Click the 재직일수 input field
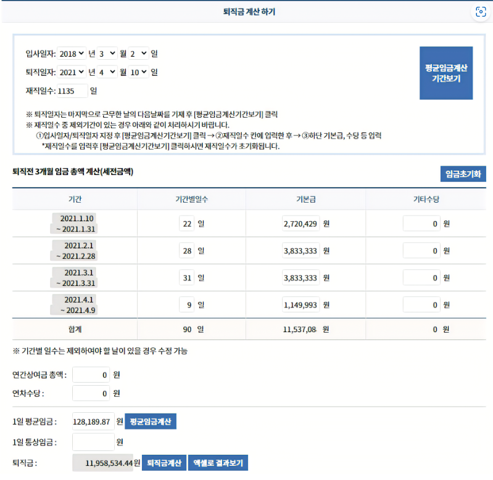The width and height of the screenshot is (493, 480). (72, 91)
